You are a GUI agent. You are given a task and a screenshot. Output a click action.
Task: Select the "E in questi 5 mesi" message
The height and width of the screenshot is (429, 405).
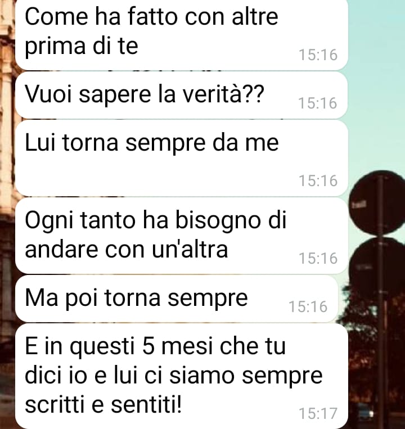[x=182, y=376]
